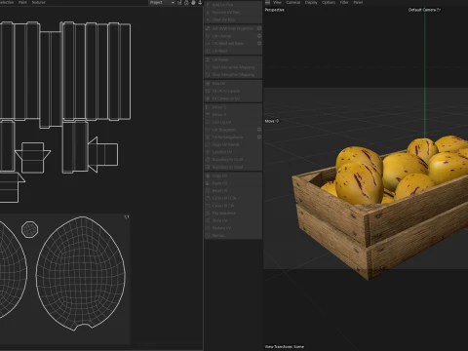
Task: Click the Default Camera label
Action: (x=422, y=10)
